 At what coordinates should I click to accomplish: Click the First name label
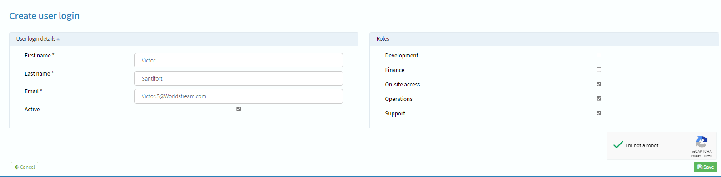pyautogui.click(x=40, y=56)
